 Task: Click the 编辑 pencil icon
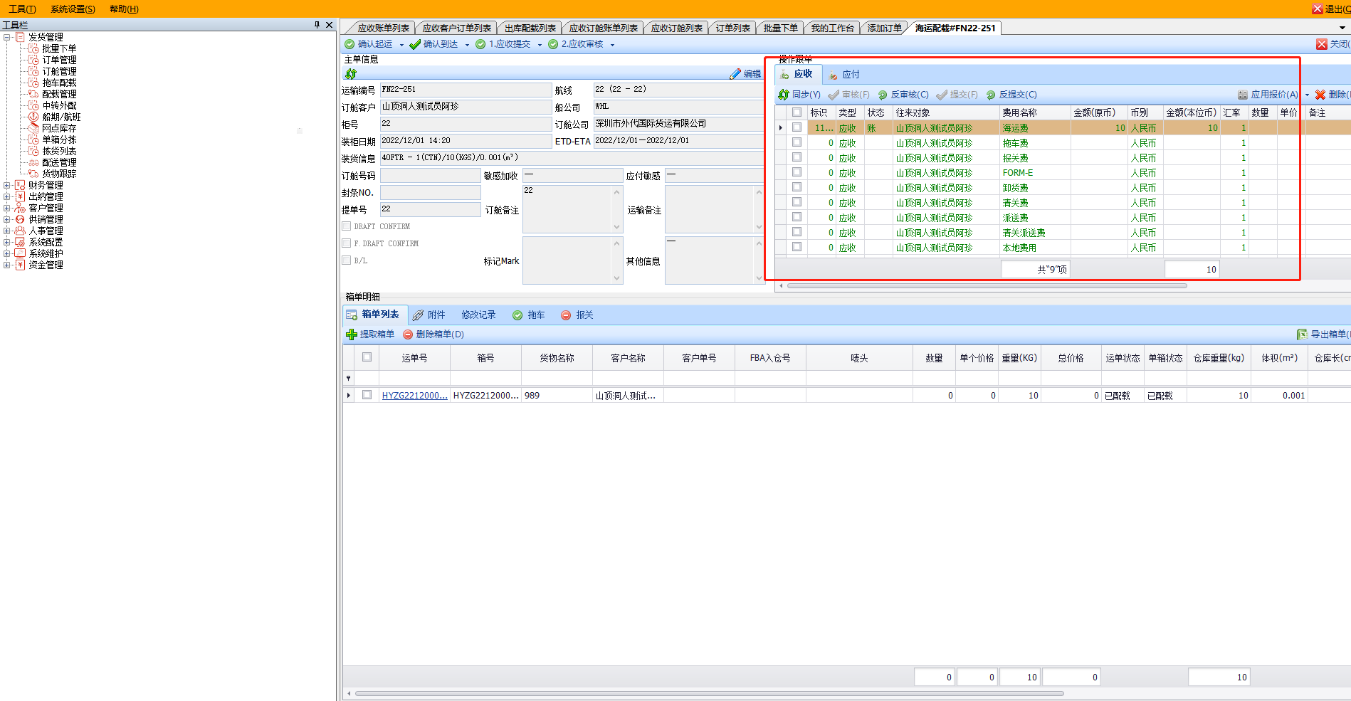coord(735,74)
